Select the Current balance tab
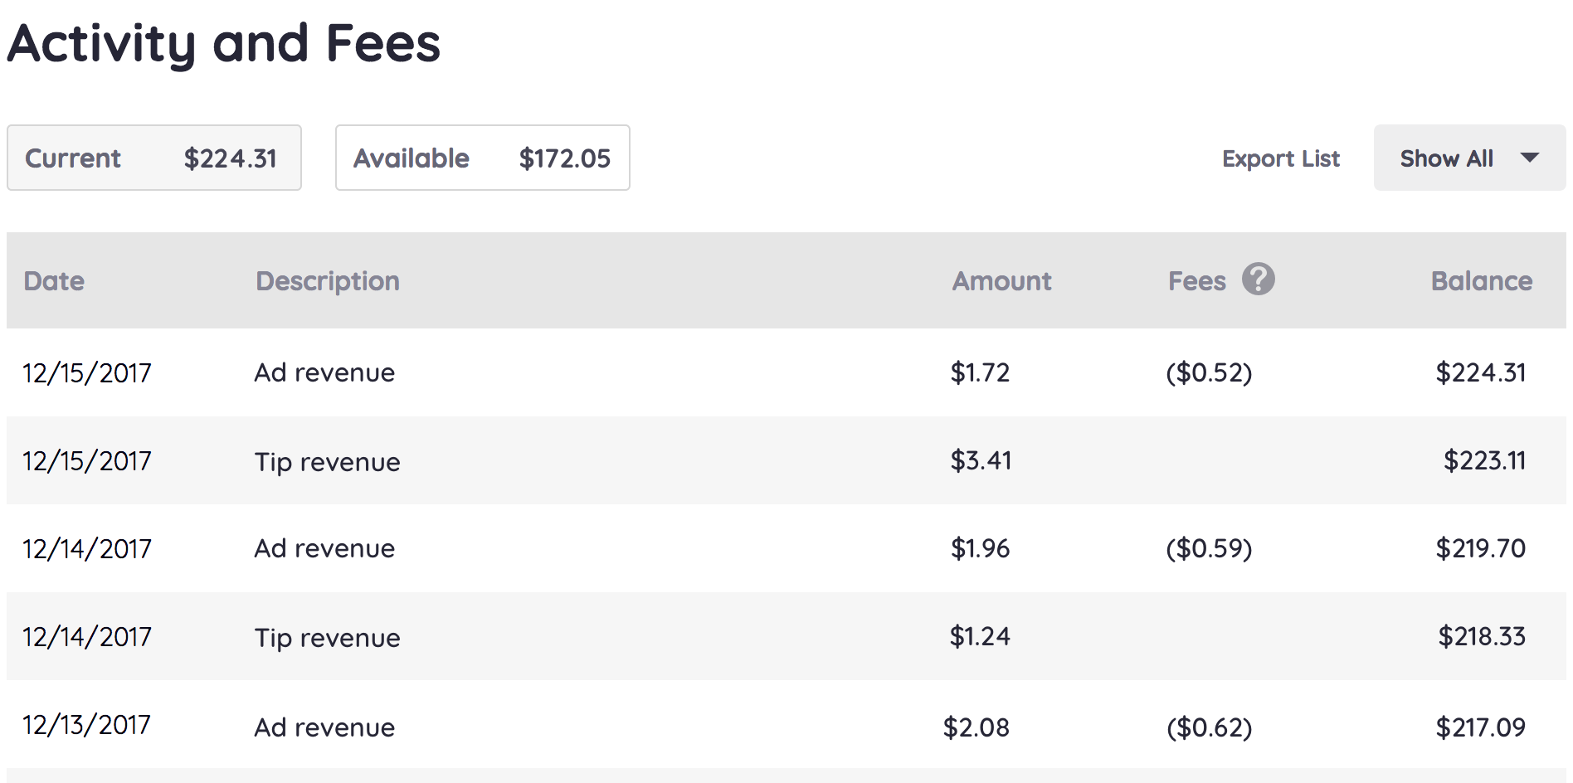Image resolution: width=1573 pixels, height=783 pixels. click(153, 158)
